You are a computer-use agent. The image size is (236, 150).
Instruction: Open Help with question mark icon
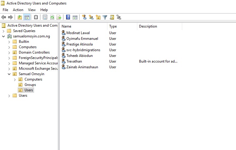point(68,17)
